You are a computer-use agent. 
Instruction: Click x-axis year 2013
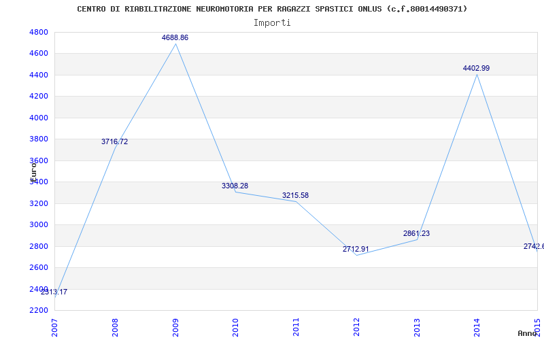pyautogui.click(x=417, y=327)
